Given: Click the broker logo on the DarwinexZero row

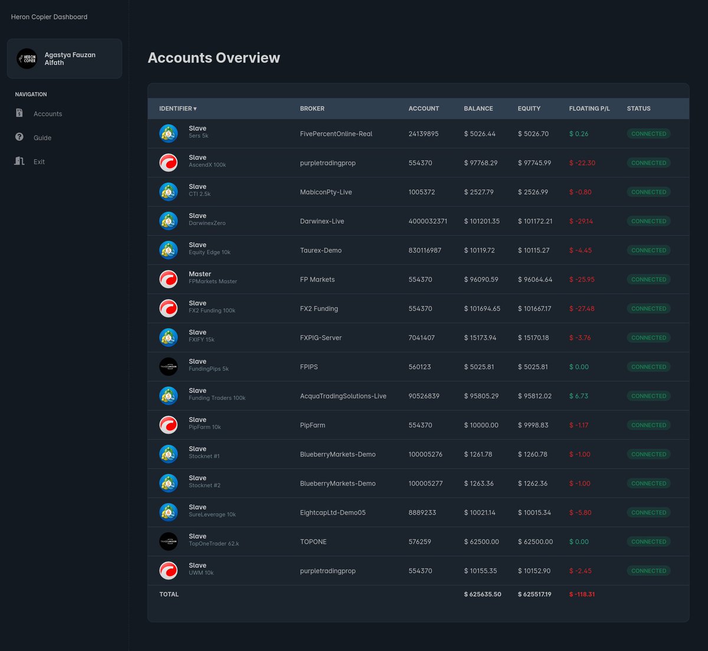Looking at the screenshot, I should pos(168,220).
